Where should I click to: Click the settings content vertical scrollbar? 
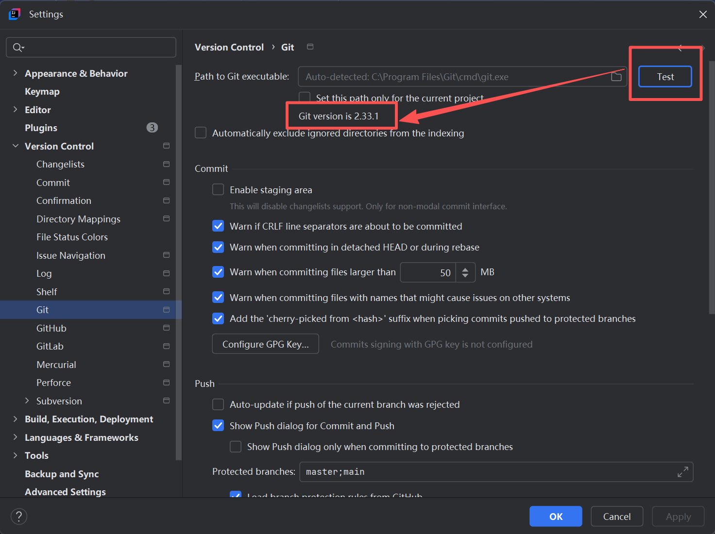(x=712, y=187)
